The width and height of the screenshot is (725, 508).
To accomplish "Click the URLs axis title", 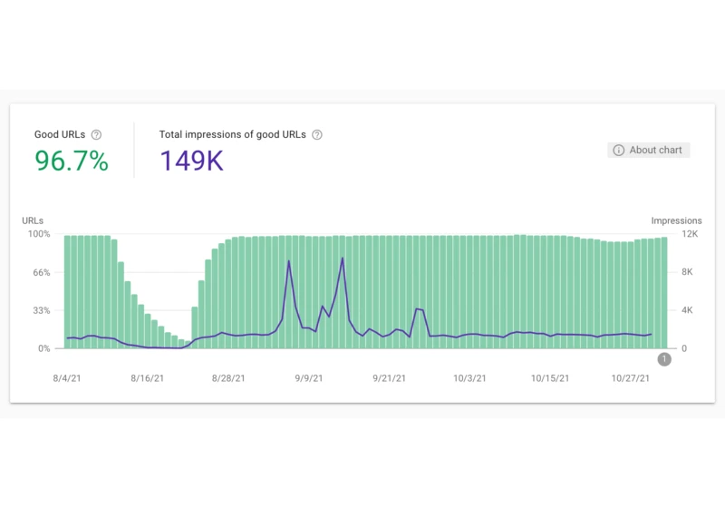I will coord(33,220).
